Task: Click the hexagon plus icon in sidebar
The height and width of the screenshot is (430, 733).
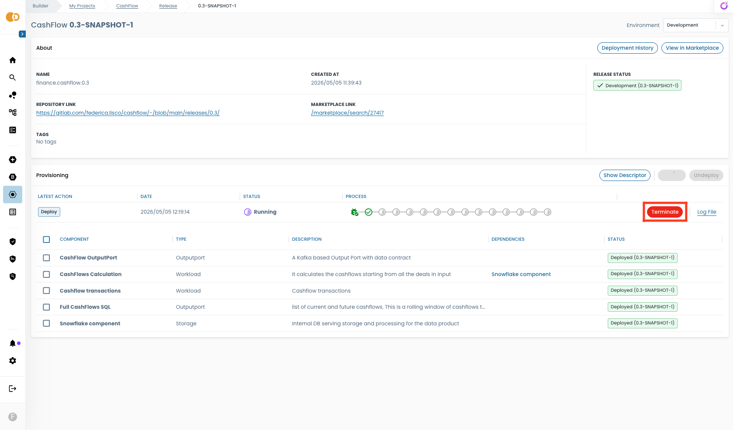Action: [x=13, y=160]
